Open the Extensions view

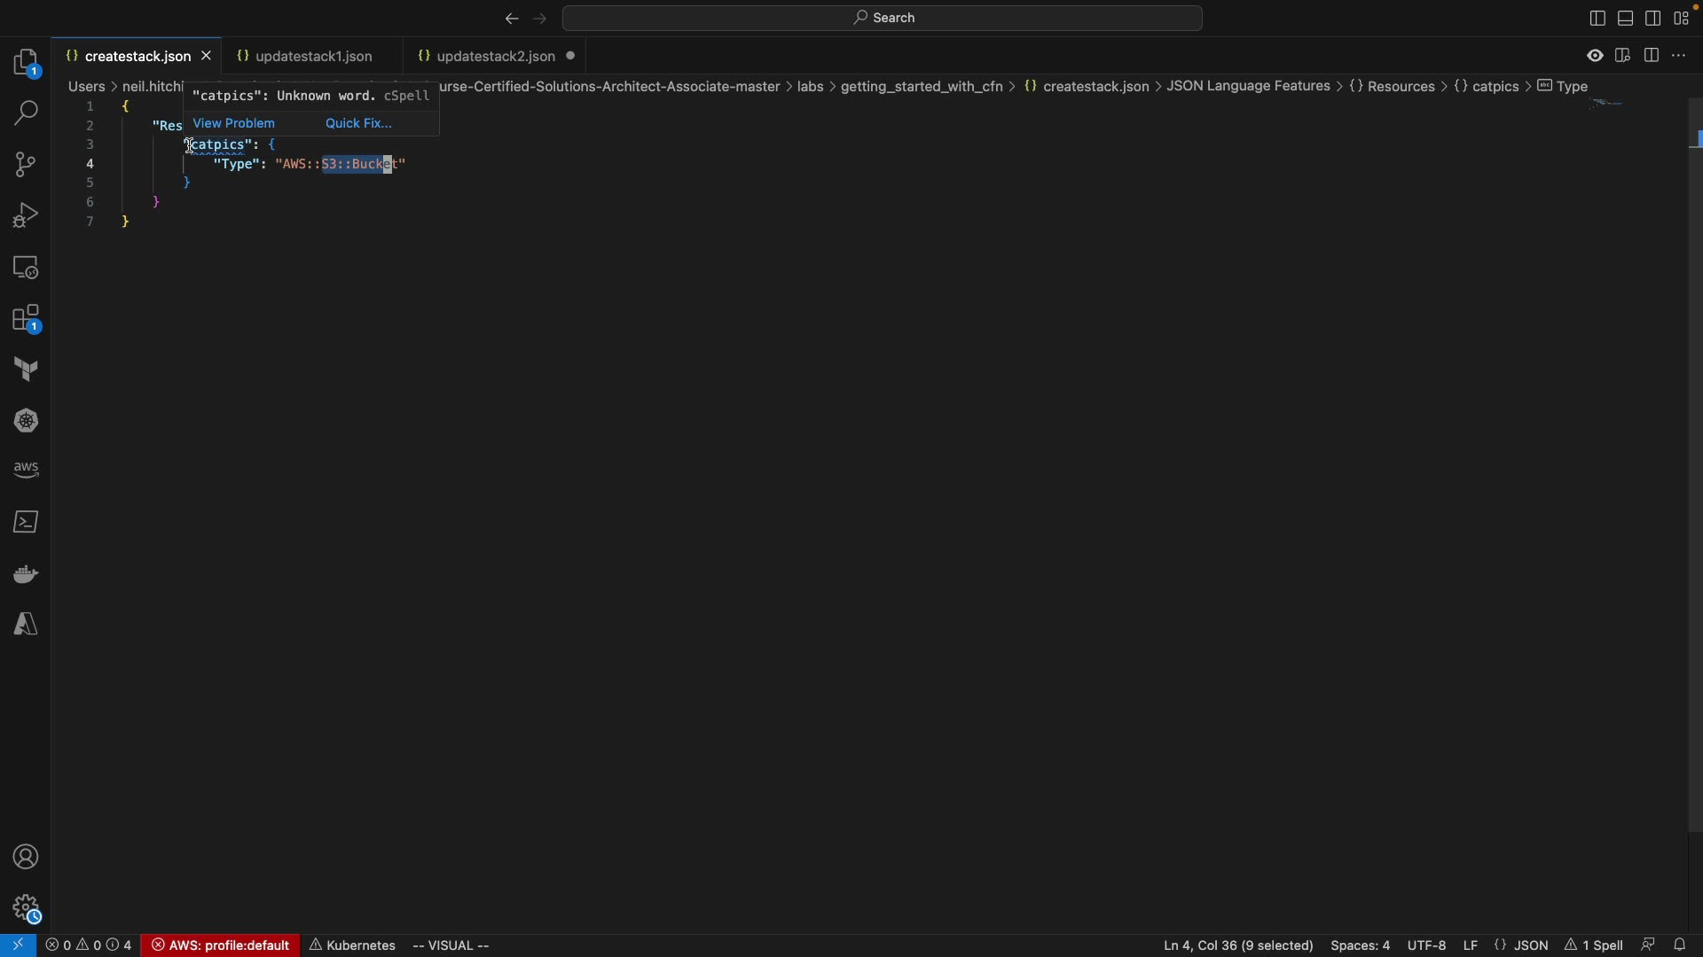(26, 320)
